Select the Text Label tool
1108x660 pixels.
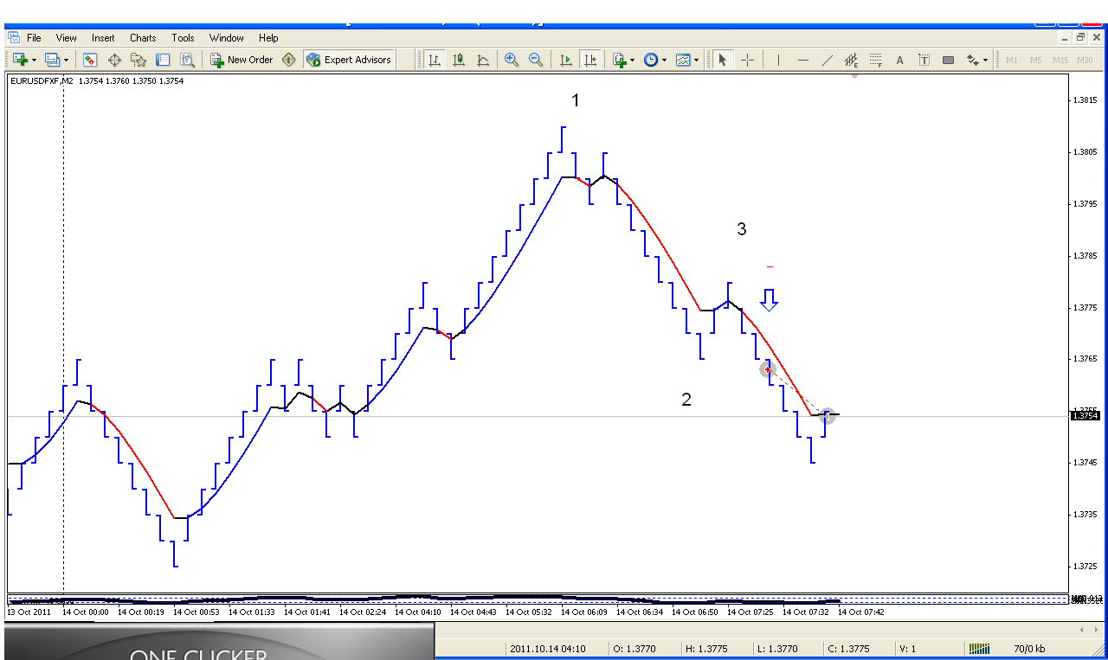point(924,60)
